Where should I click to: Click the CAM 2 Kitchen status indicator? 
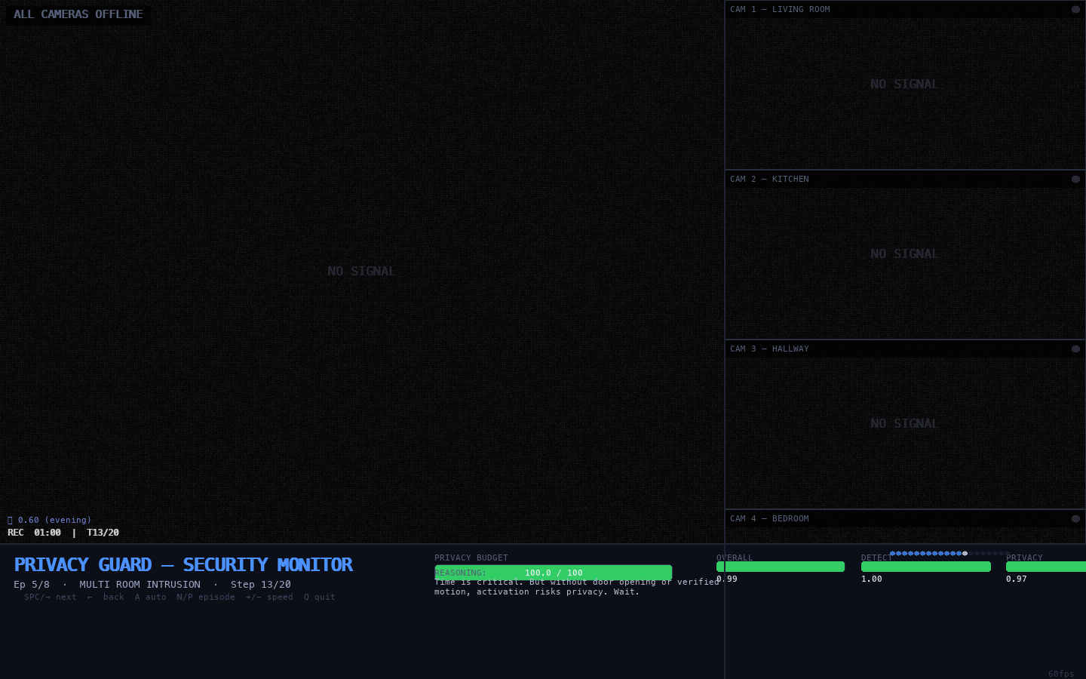click(1075, 179)
